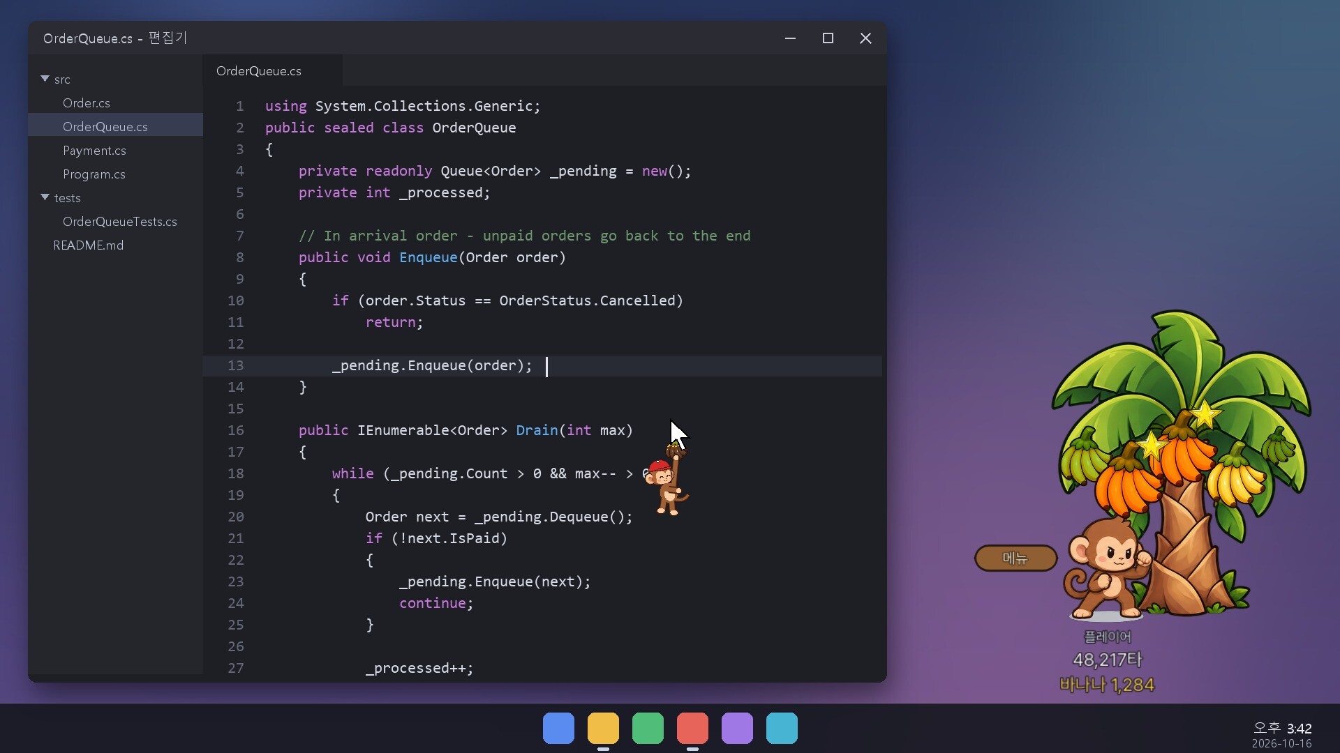Click the 메뉴 button beside the monkey
This screenshot has height=753, width=1340.
(1015, 558)
